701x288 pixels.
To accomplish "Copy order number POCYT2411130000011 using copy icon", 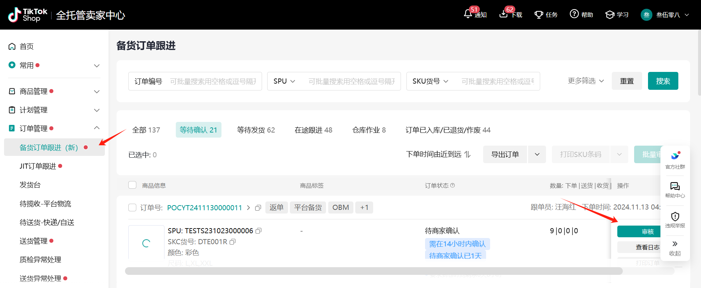I will [x=258, y=208].
